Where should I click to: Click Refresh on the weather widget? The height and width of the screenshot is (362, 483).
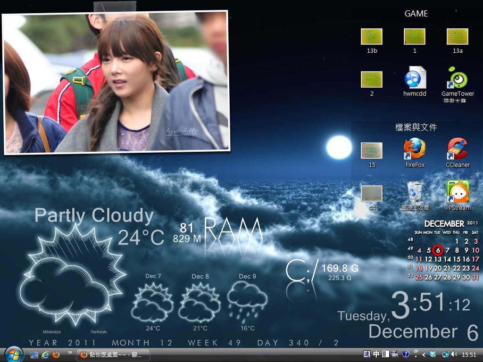coord(99,332)
